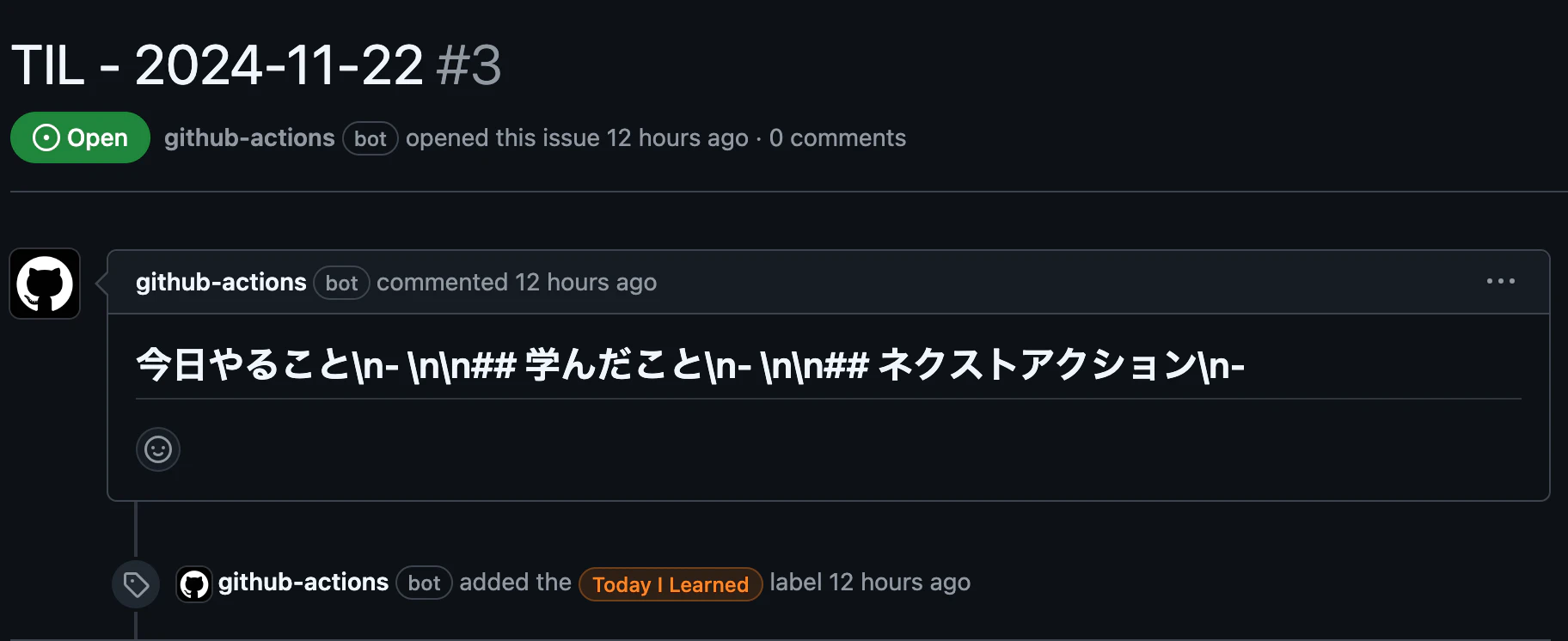The height and width of the screenshot is (641, 1568).
Task: Click the small github-actions avatar near the label event
Action: [194, 583]
